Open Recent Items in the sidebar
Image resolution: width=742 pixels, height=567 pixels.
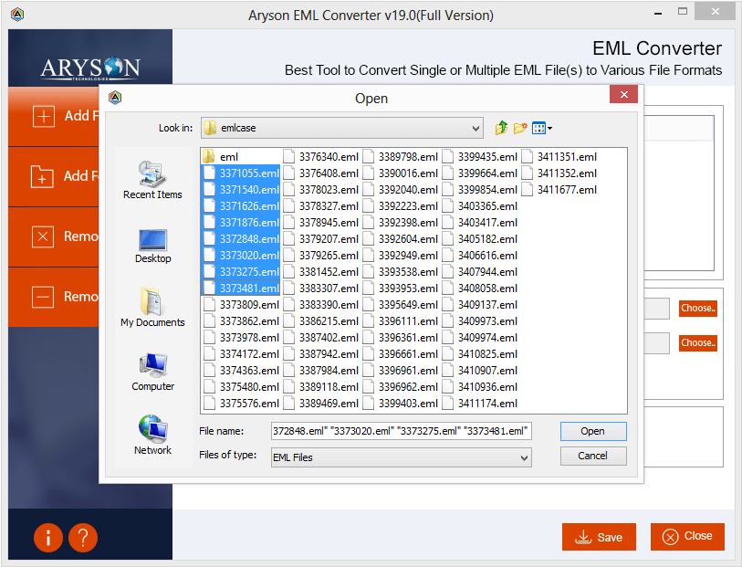pyautogui.click(x=152, y=179)
